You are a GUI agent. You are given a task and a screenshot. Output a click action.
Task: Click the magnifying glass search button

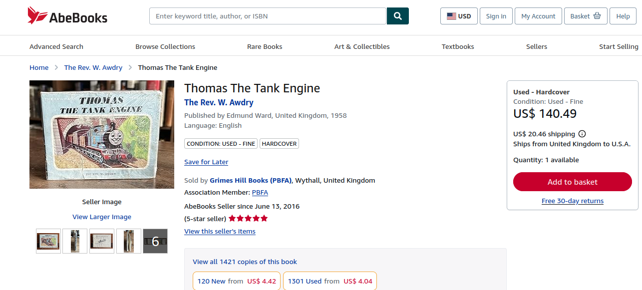point(398,16)
